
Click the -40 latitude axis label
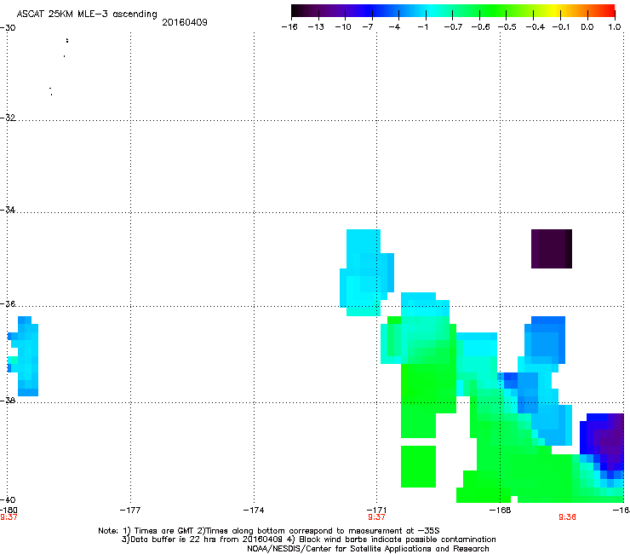(8, 499)
